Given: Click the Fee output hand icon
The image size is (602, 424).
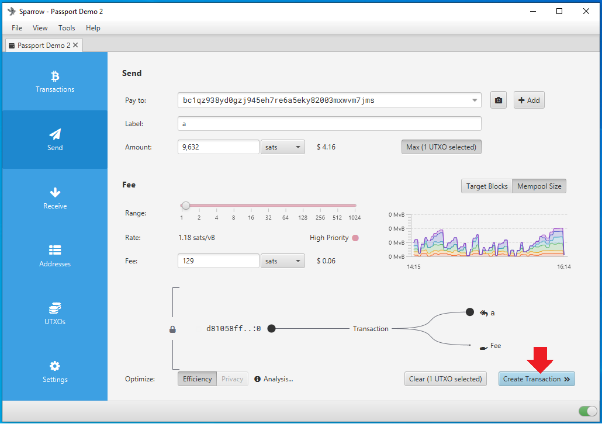Looking at the screenshot, I should [x=483, y=347].
